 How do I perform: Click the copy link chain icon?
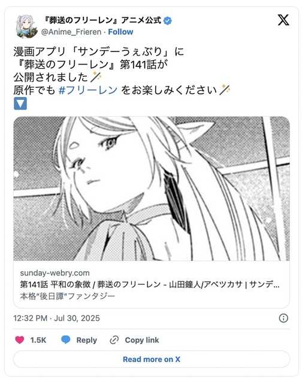click(x=114, y=340)
